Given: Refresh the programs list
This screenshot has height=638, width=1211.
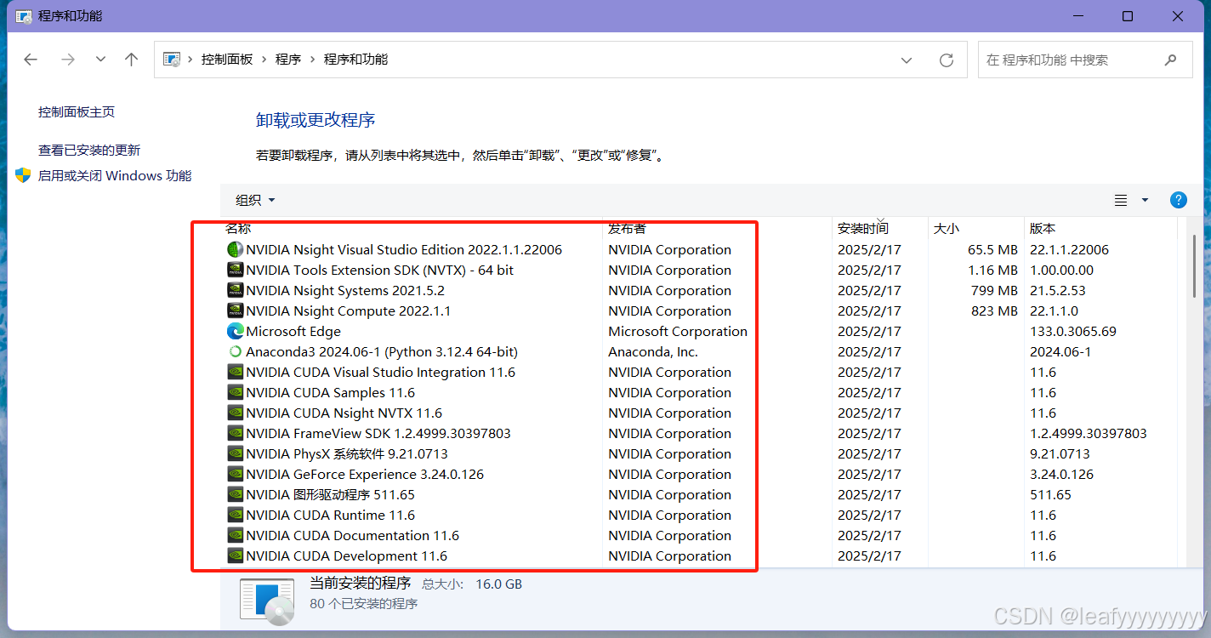Looking at the screenshot, I should point(946,60).
